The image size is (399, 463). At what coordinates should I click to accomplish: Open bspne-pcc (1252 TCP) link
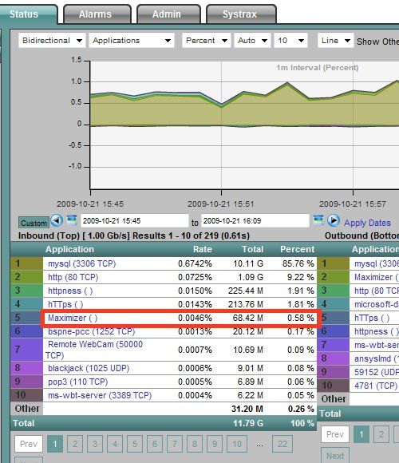(91, 331)
